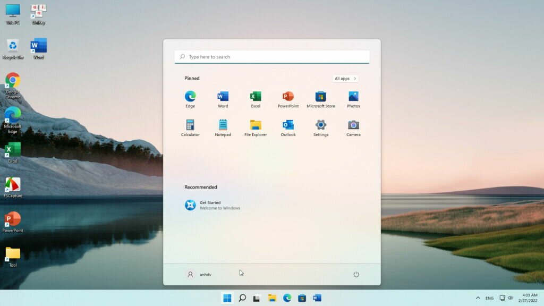Open the volume speaker tray icon
Image resolution: width=544 pixels, height=306 pixels.
(x=511, y=298)
